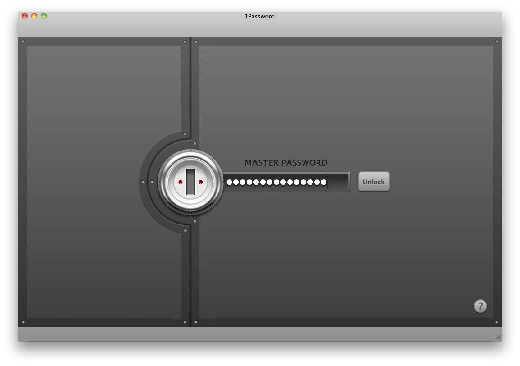
Task: Click the 1Password title text
Action: (x=260, y=16)
